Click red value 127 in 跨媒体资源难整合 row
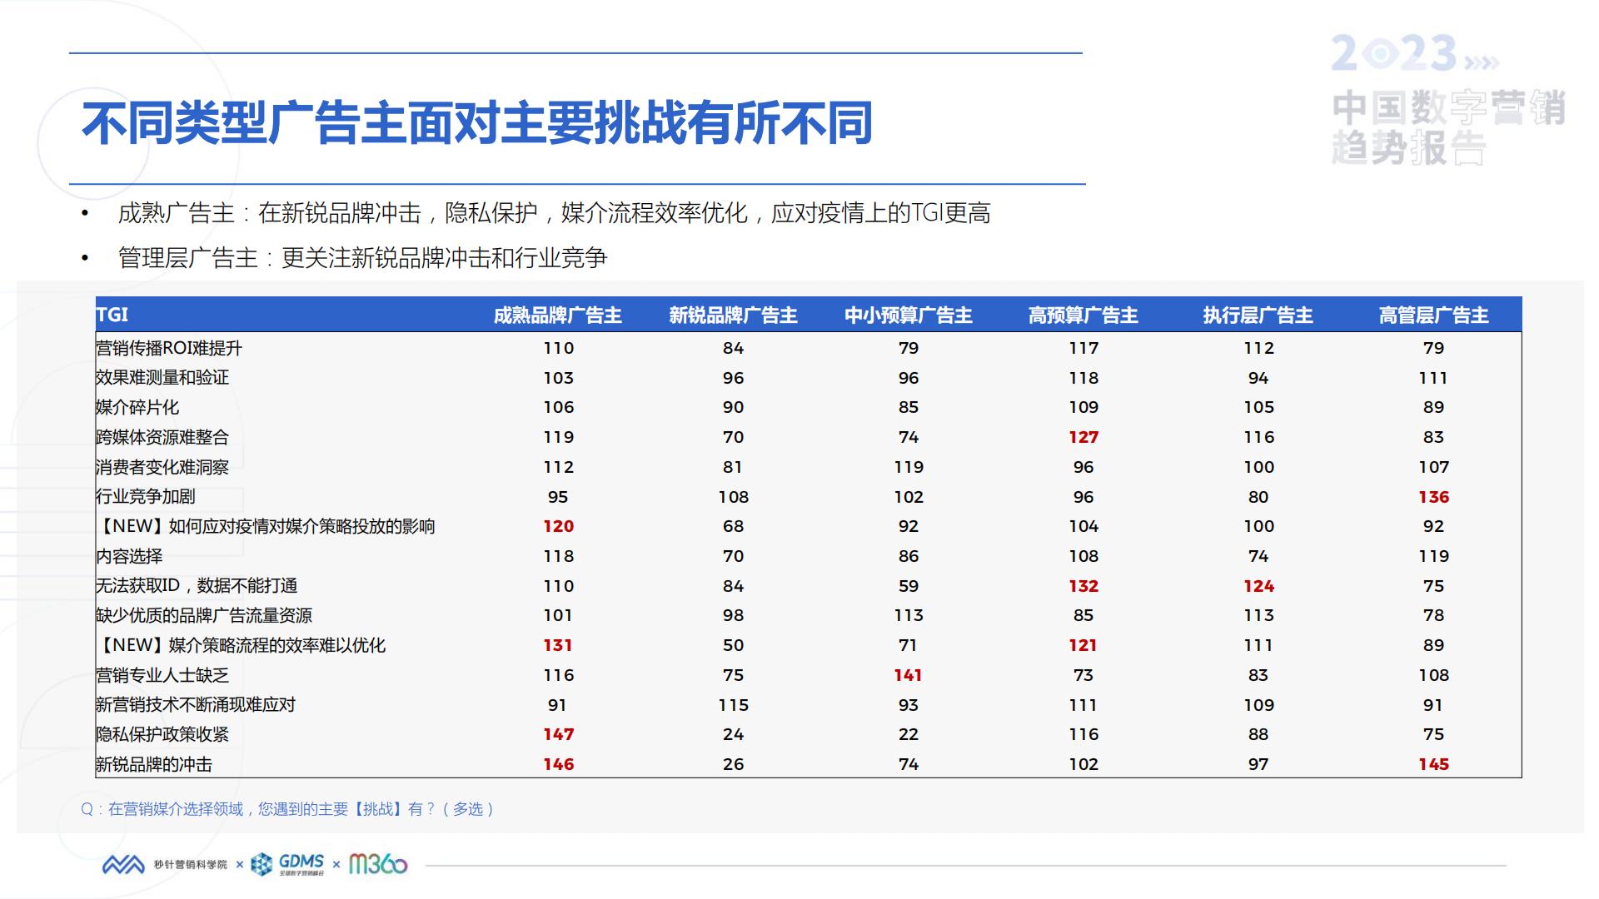This screenshot has height=899, width=1599. pos(1083,437)
